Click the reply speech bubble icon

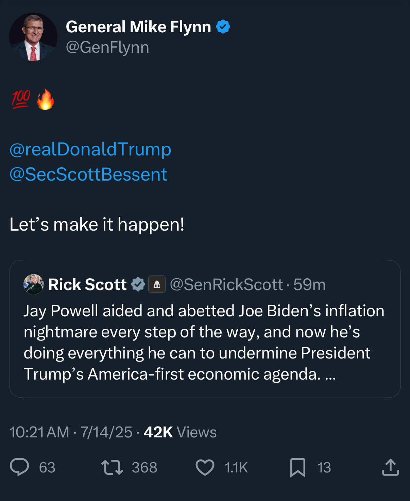pos(19,467)
